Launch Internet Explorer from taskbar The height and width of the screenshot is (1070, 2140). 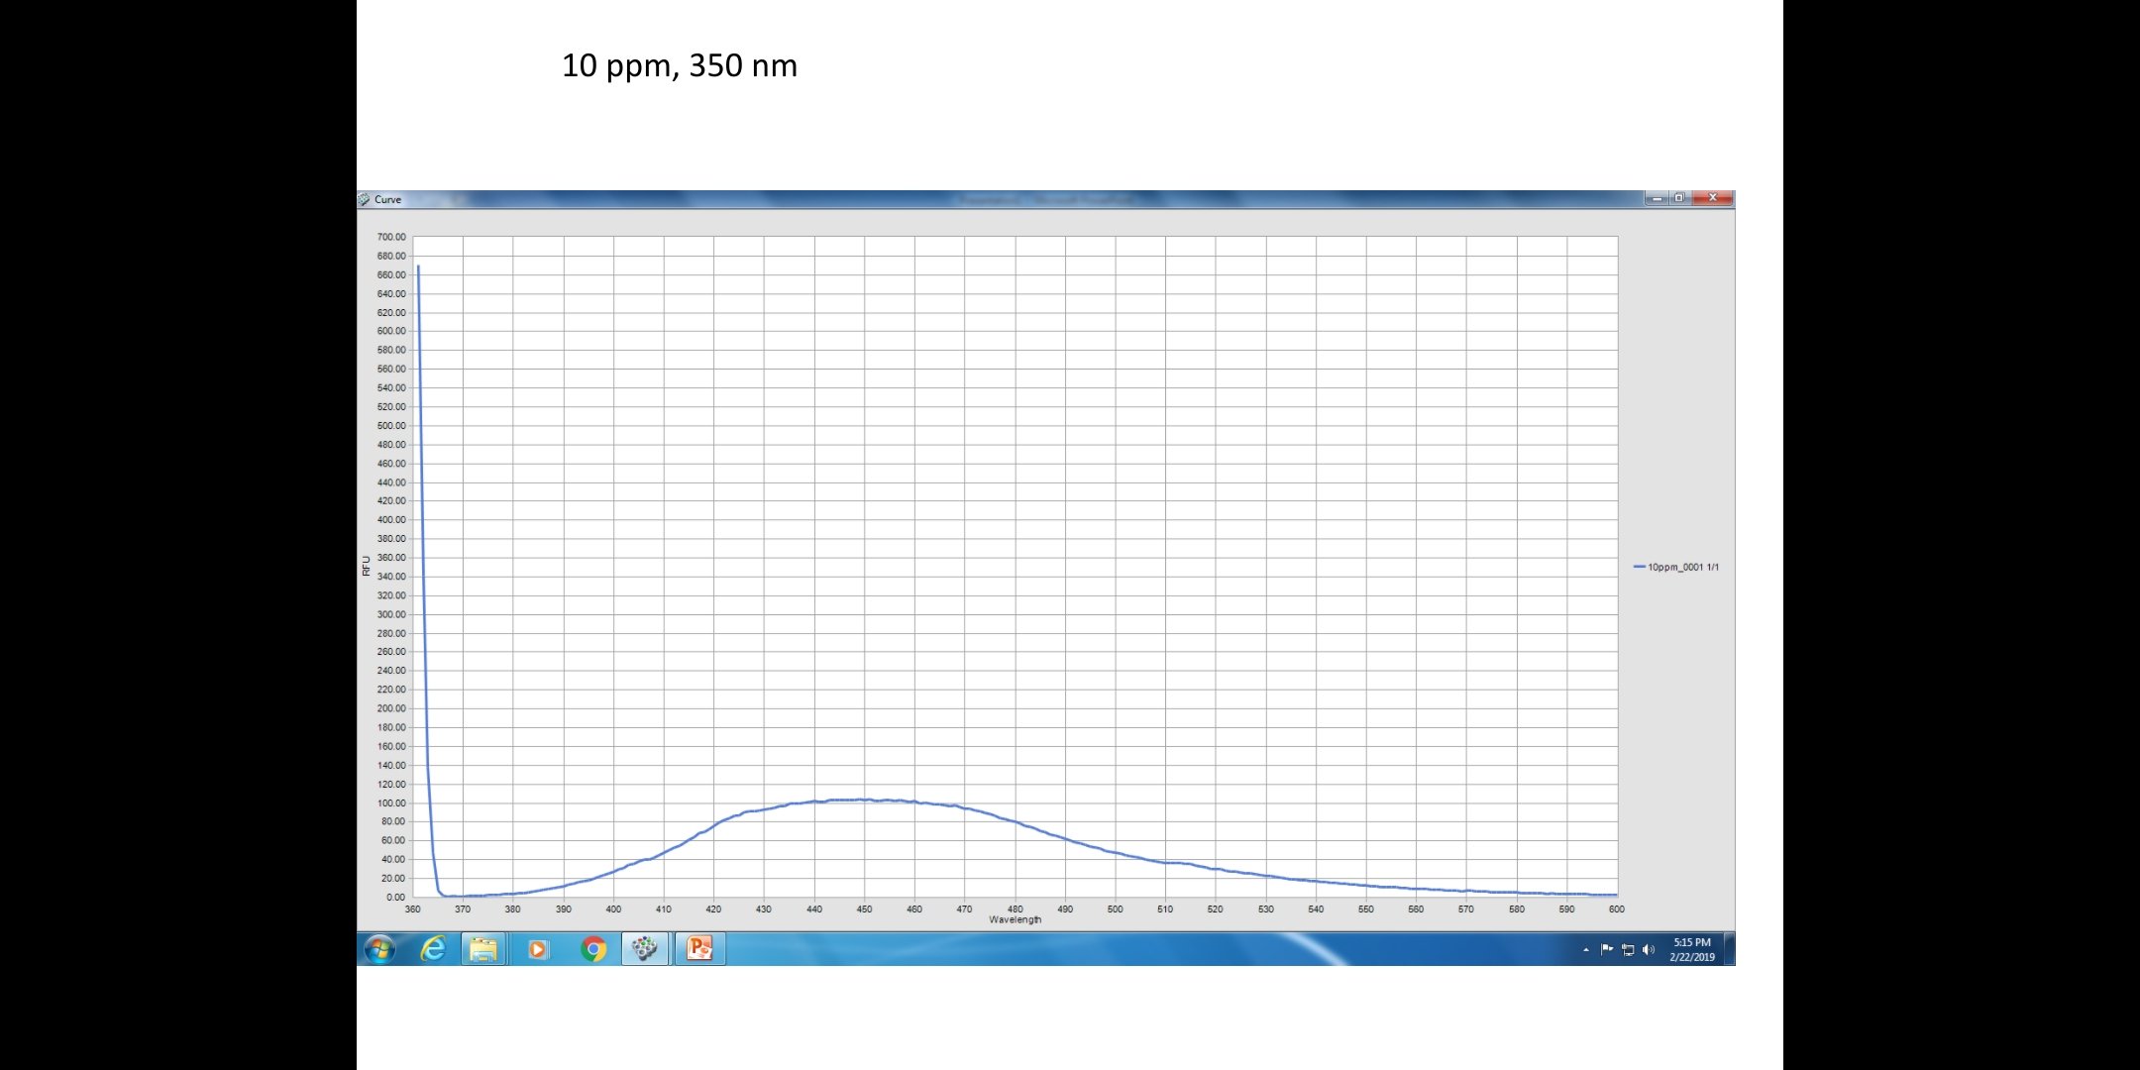pyautogui.click(x=433, y=949)
